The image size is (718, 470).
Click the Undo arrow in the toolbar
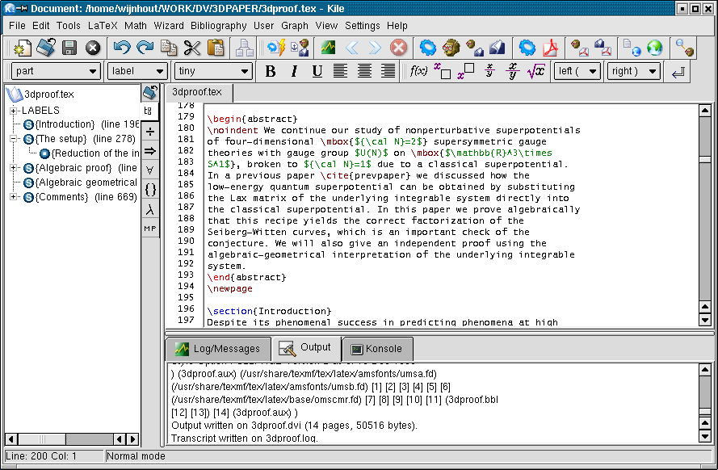(122, 48)
